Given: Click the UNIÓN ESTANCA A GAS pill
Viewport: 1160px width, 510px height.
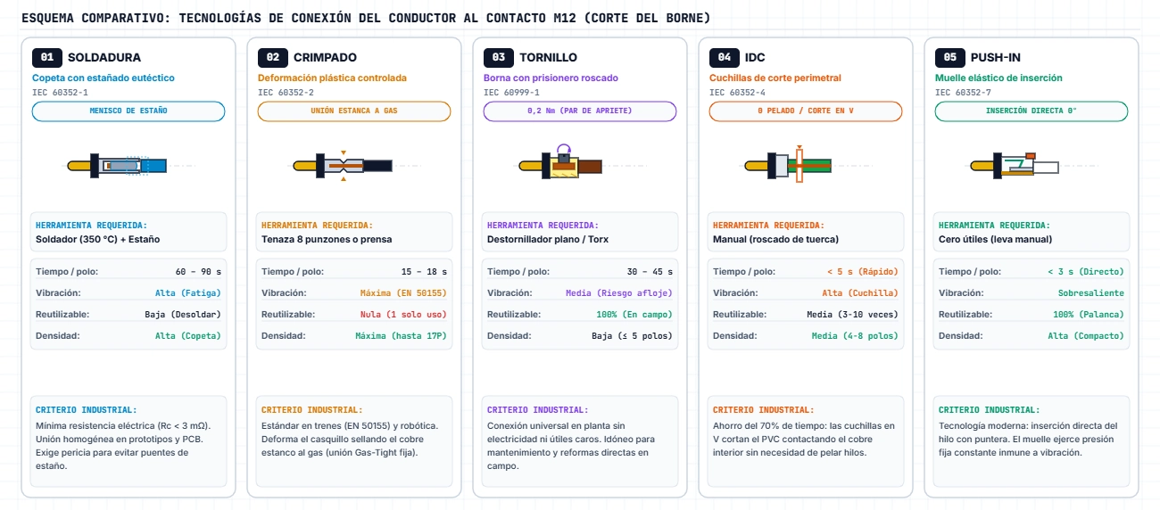Looking at the screenshot, I should pyautogui.click(x=354, y=111).
